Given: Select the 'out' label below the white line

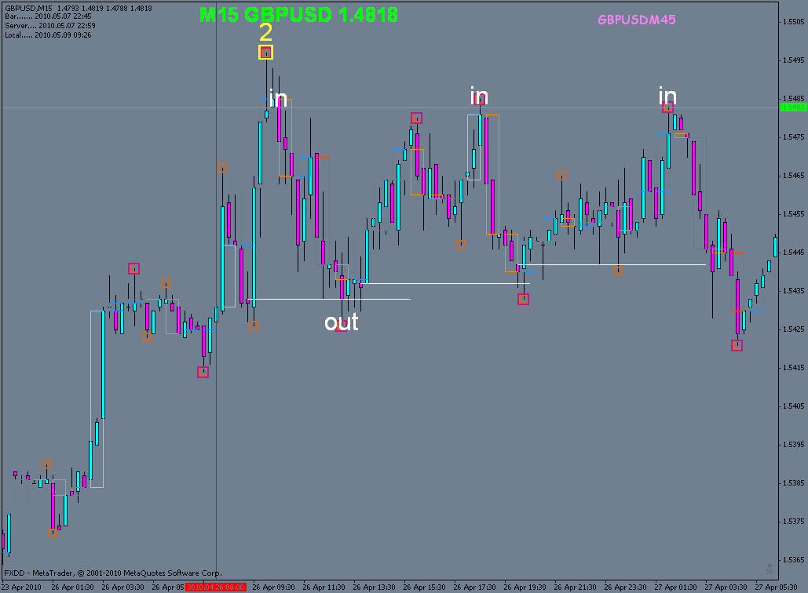Looking at the screenshot, I should click(x=342, y=322).
